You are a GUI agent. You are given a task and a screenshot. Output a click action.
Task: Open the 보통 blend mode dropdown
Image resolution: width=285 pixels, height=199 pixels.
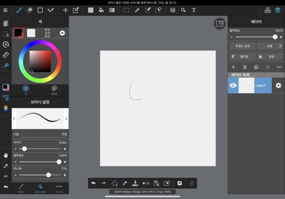pyautogui.click(x=270, y=46)
